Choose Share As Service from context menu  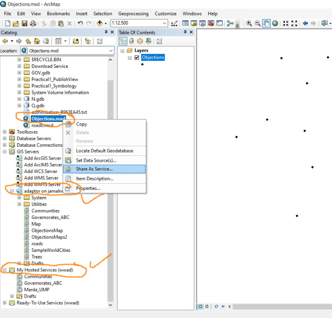[x=104, y=169]
